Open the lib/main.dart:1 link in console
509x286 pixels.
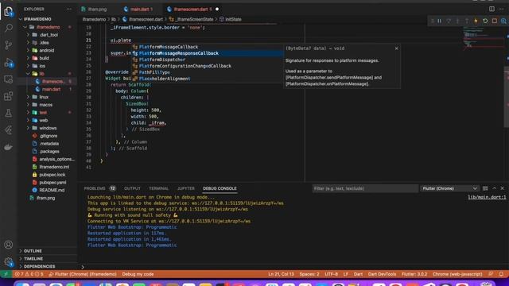coord(487,197)
